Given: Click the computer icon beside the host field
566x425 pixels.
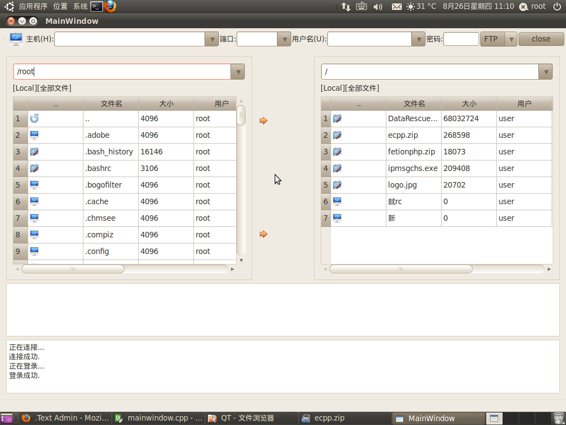Looking at the screenshot, I should (16, 39).
